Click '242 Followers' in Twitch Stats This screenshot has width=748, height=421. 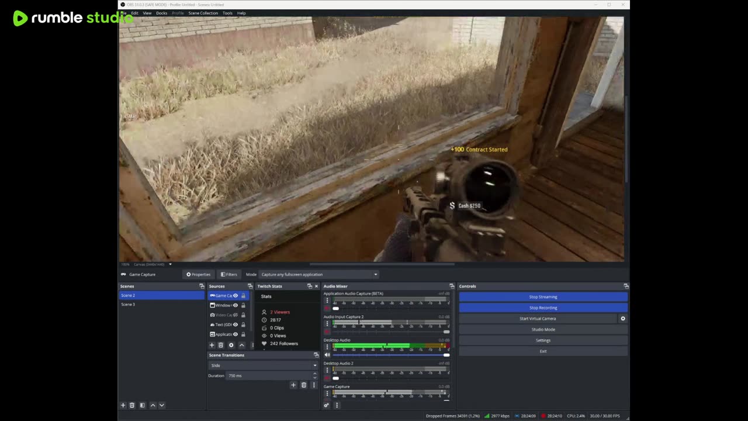pyautogui.click(x=284, y=344)
